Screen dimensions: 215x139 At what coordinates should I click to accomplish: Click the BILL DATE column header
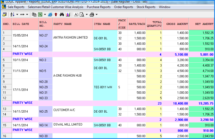point(25,24)
